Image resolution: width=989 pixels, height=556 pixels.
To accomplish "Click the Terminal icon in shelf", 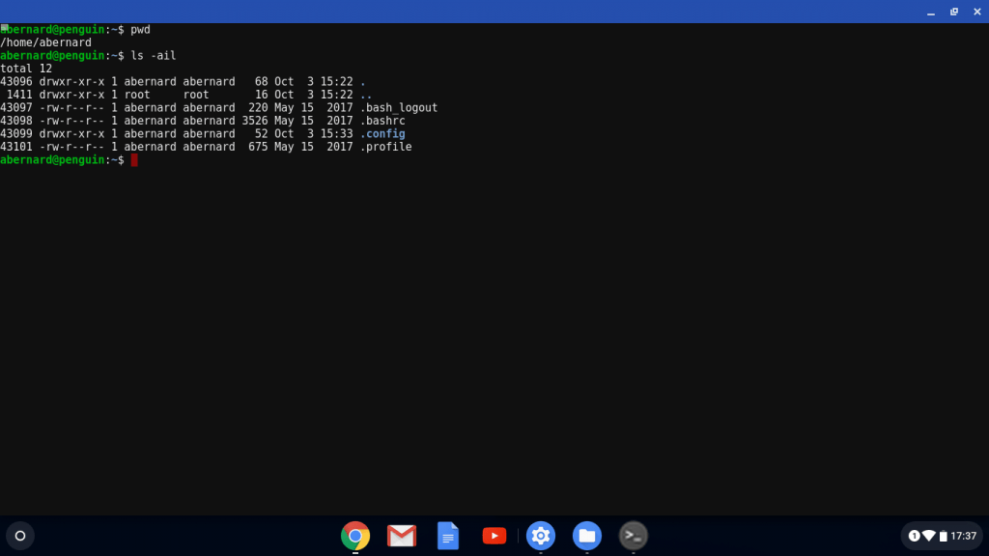I will point(634,536).
